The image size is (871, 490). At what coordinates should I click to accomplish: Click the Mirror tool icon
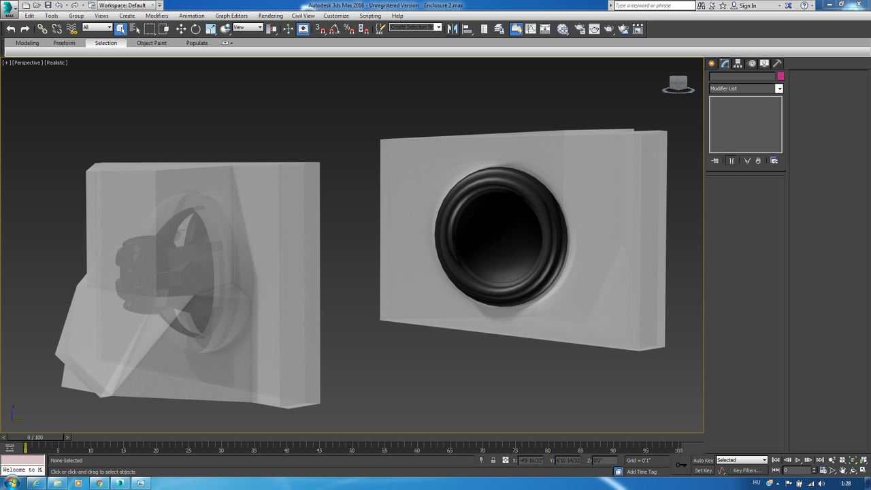click(x=453, y=29)
